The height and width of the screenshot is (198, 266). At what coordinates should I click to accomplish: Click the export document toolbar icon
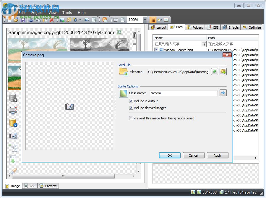tap(94, 20)
